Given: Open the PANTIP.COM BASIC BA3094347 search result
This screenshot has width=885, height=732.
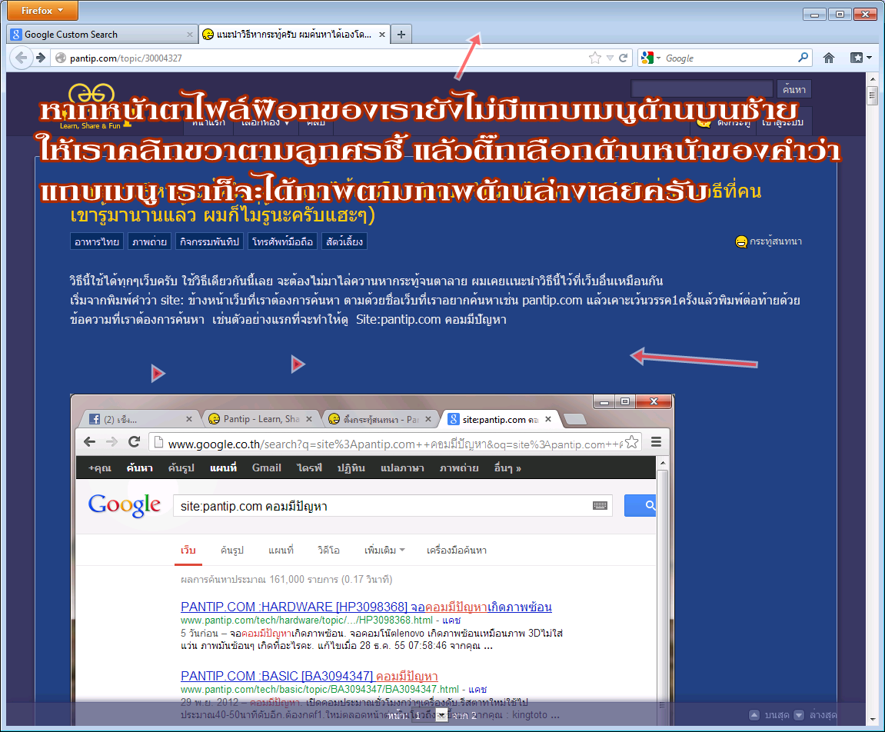Looking at the screenshot, I should (x=309, y=676).
